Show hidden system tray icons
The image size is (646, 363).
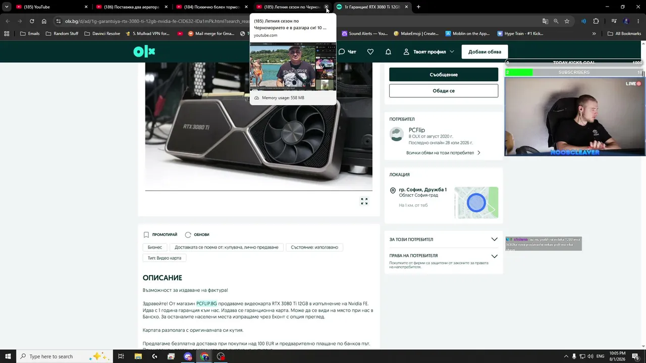566,356
